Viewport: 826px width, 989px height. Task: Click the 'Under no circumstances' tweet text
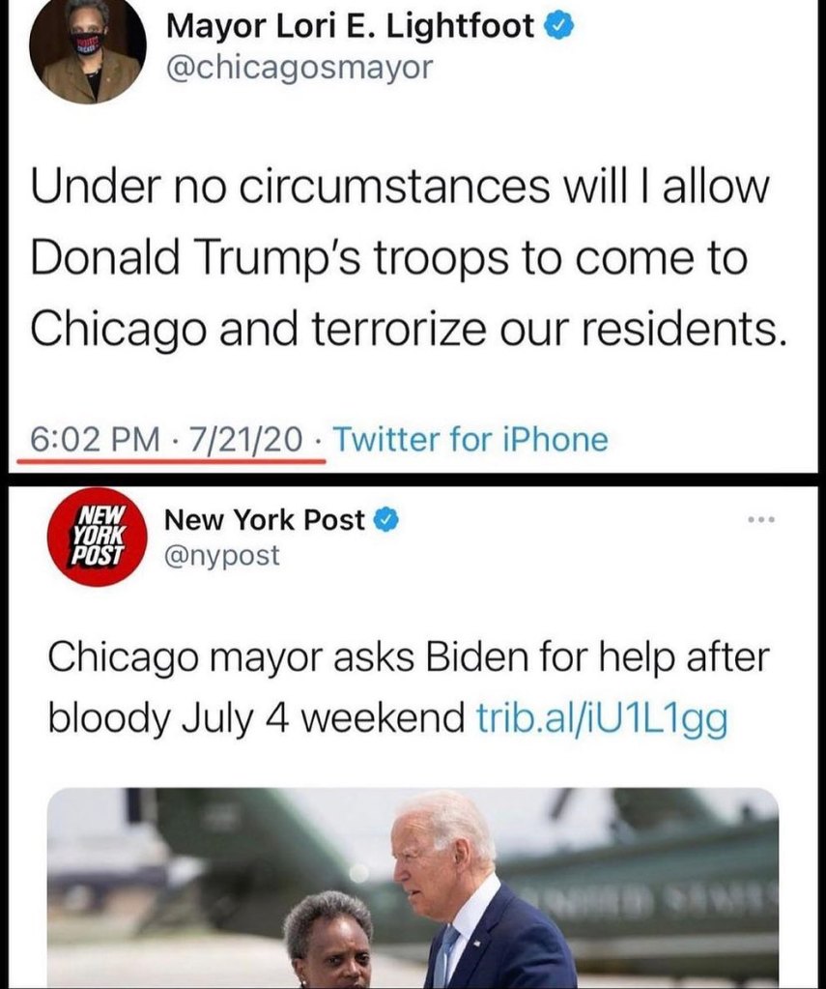[x=410, y=257]
